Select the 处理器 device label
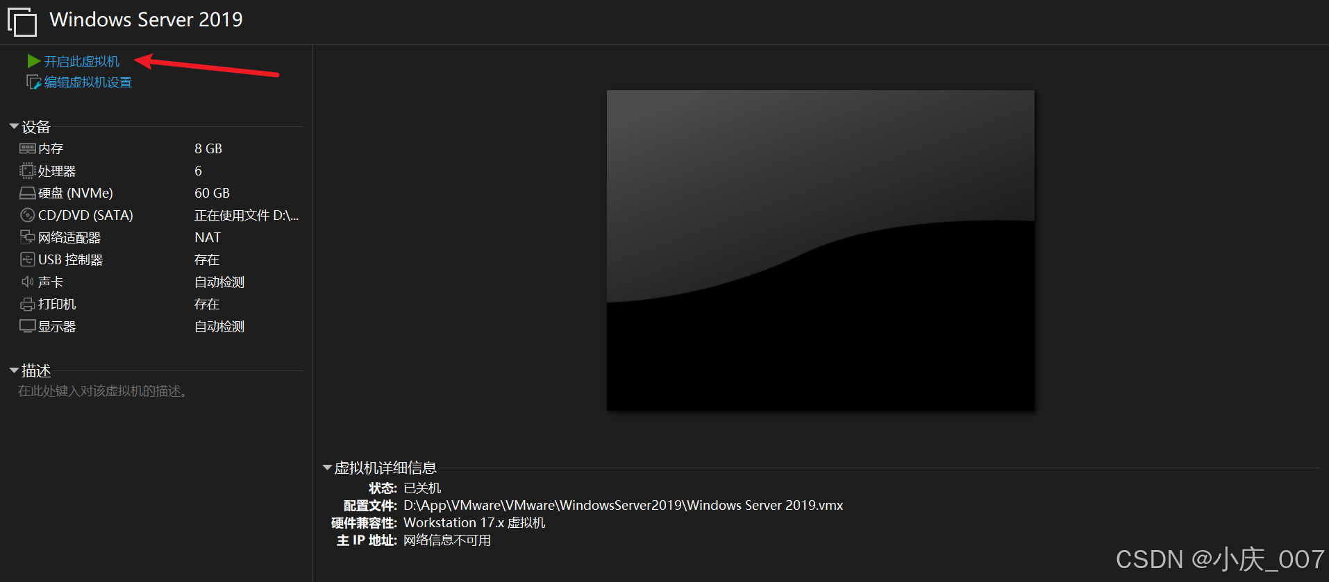1329x582 pixels. tap(57, 171)
